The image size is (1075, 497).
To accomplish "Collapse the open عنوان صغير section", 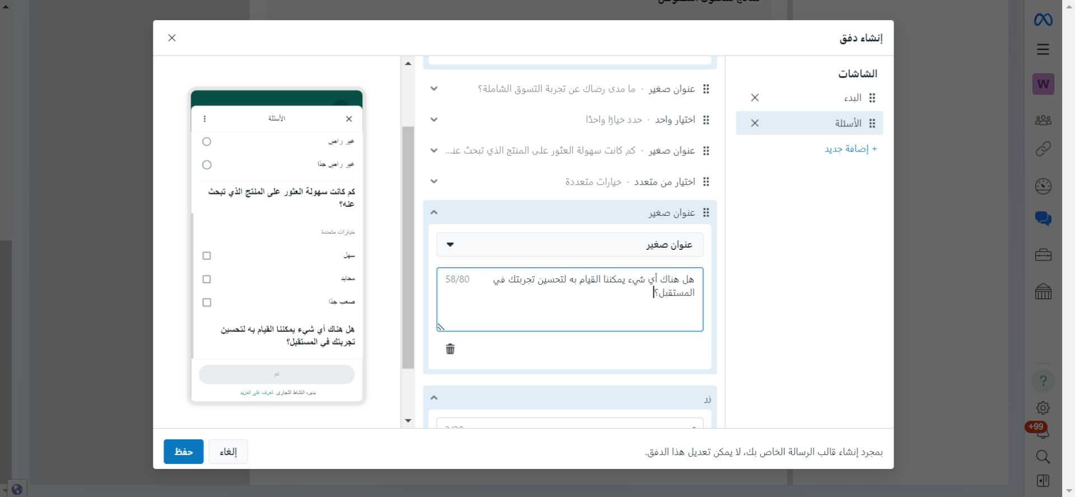I will click(x=434, y=212).
